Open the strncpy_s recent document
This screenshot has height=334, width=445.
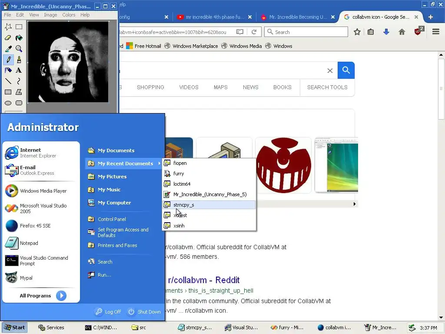[209, 205]
